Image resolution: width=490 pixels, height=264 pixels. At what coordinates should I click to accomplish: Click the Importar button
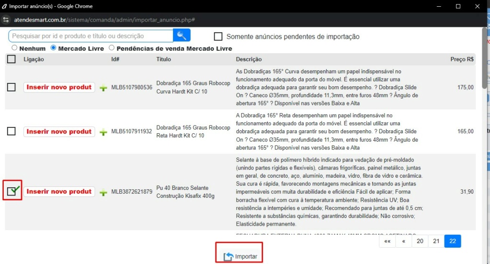pos(240,256)
